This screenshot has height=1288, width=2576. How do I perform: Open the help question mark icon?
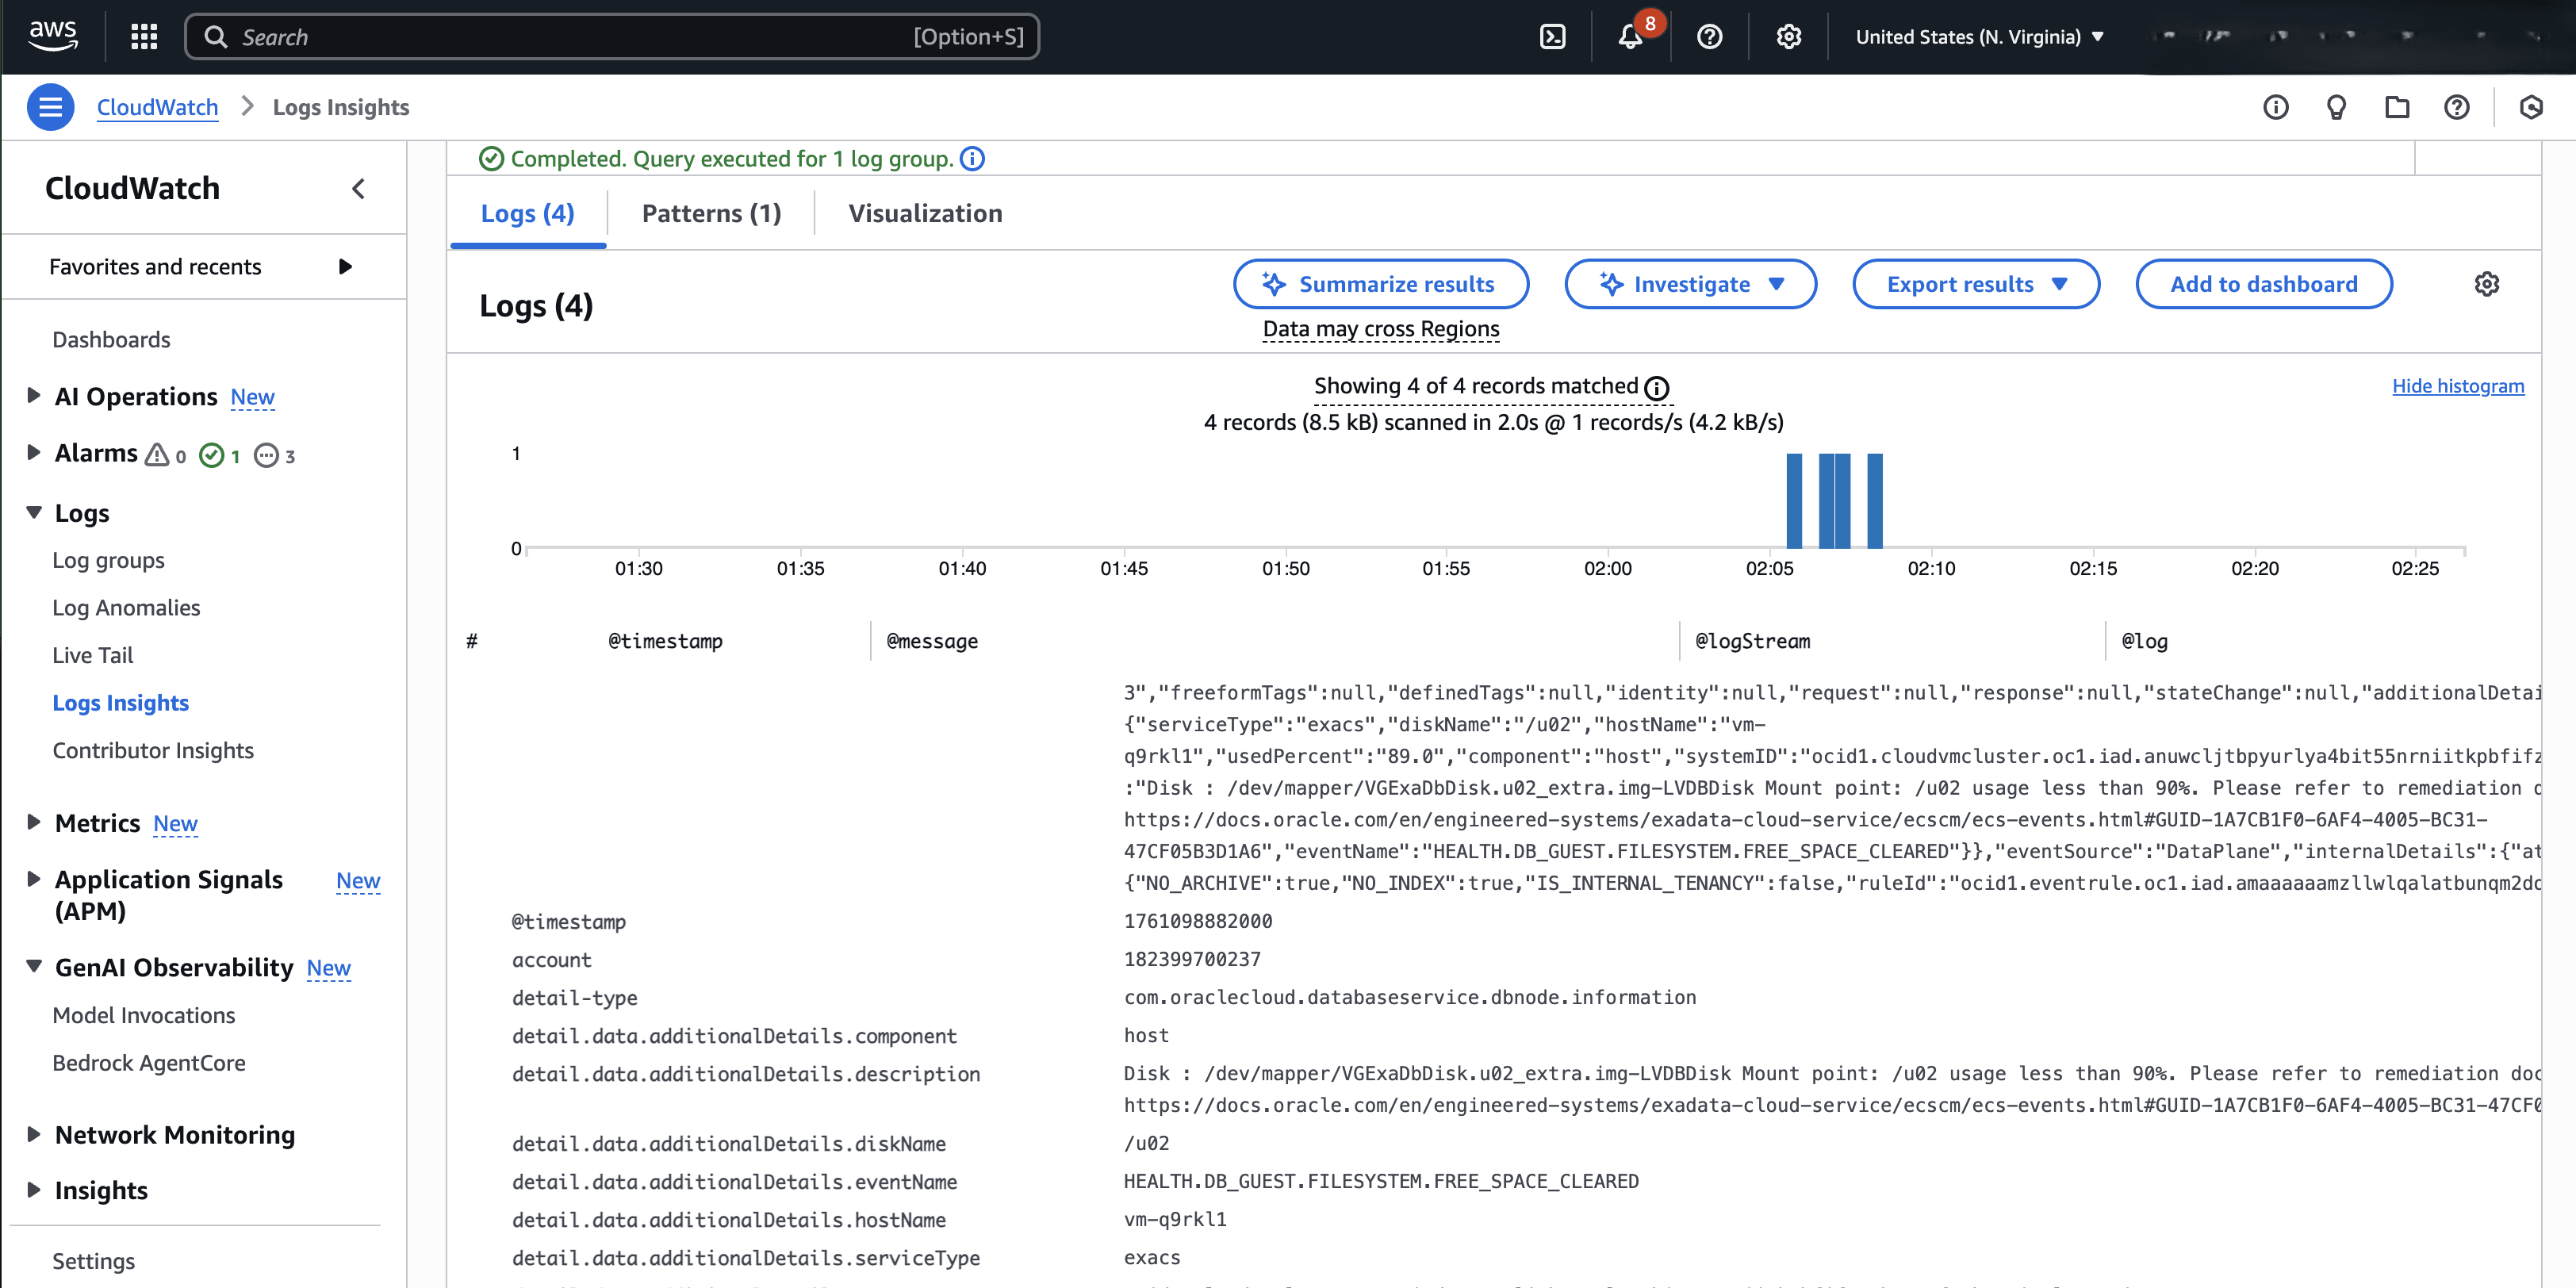[x=1709, y=36]
